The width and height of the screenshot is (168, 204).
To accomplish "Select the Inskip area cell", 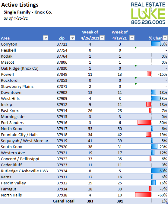I will pos(25,105).
